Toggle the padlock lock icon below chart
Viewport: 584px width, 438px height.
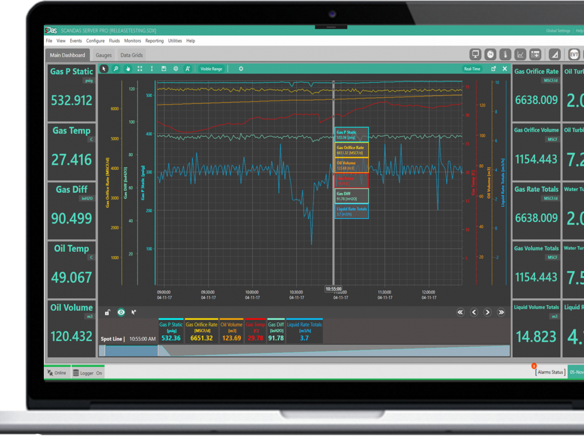108,312
